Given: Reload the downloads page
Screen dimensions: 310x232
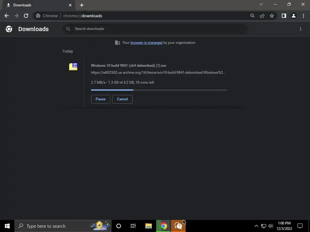Looking at the screenshot, I should point(26,16).
